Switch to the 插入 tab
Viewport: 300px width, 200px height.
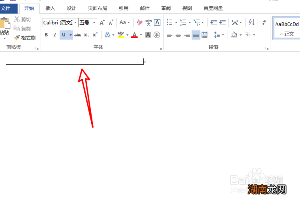tap(50, 8)
